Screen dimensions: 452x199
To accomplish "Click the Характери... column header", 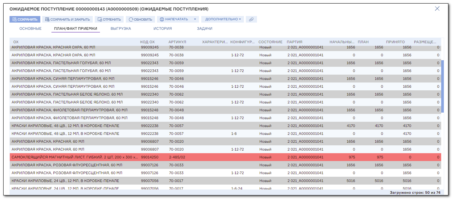I will [215, 42].
